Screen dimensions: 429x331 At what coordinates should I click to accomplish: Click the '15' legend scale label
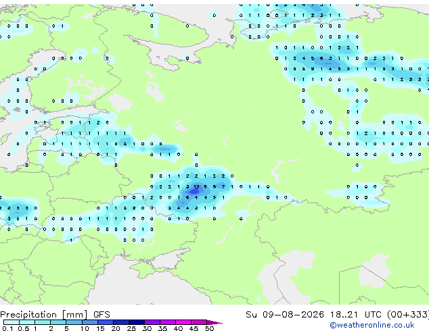(100, 328)
